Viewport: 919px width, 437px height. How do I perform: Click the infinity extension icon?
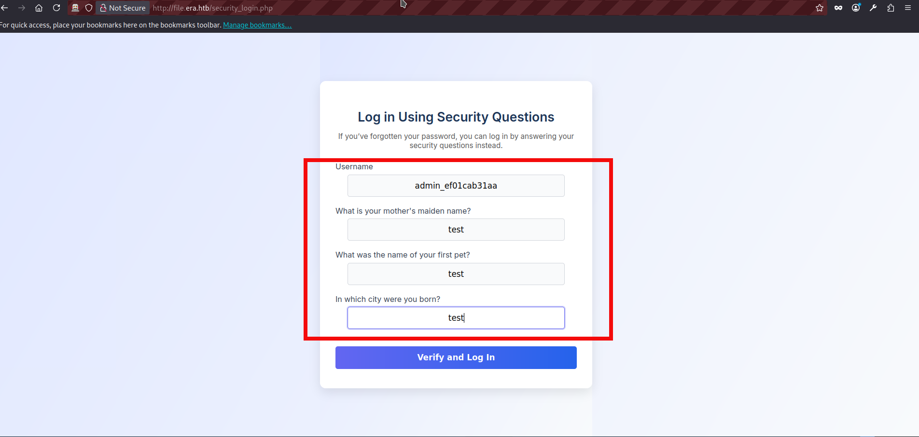pyautogui.click(x=838, y=8)
